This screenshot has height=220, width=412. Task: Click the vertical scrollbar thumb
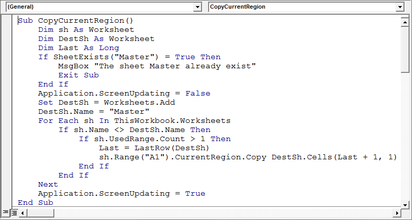(405, 50)
